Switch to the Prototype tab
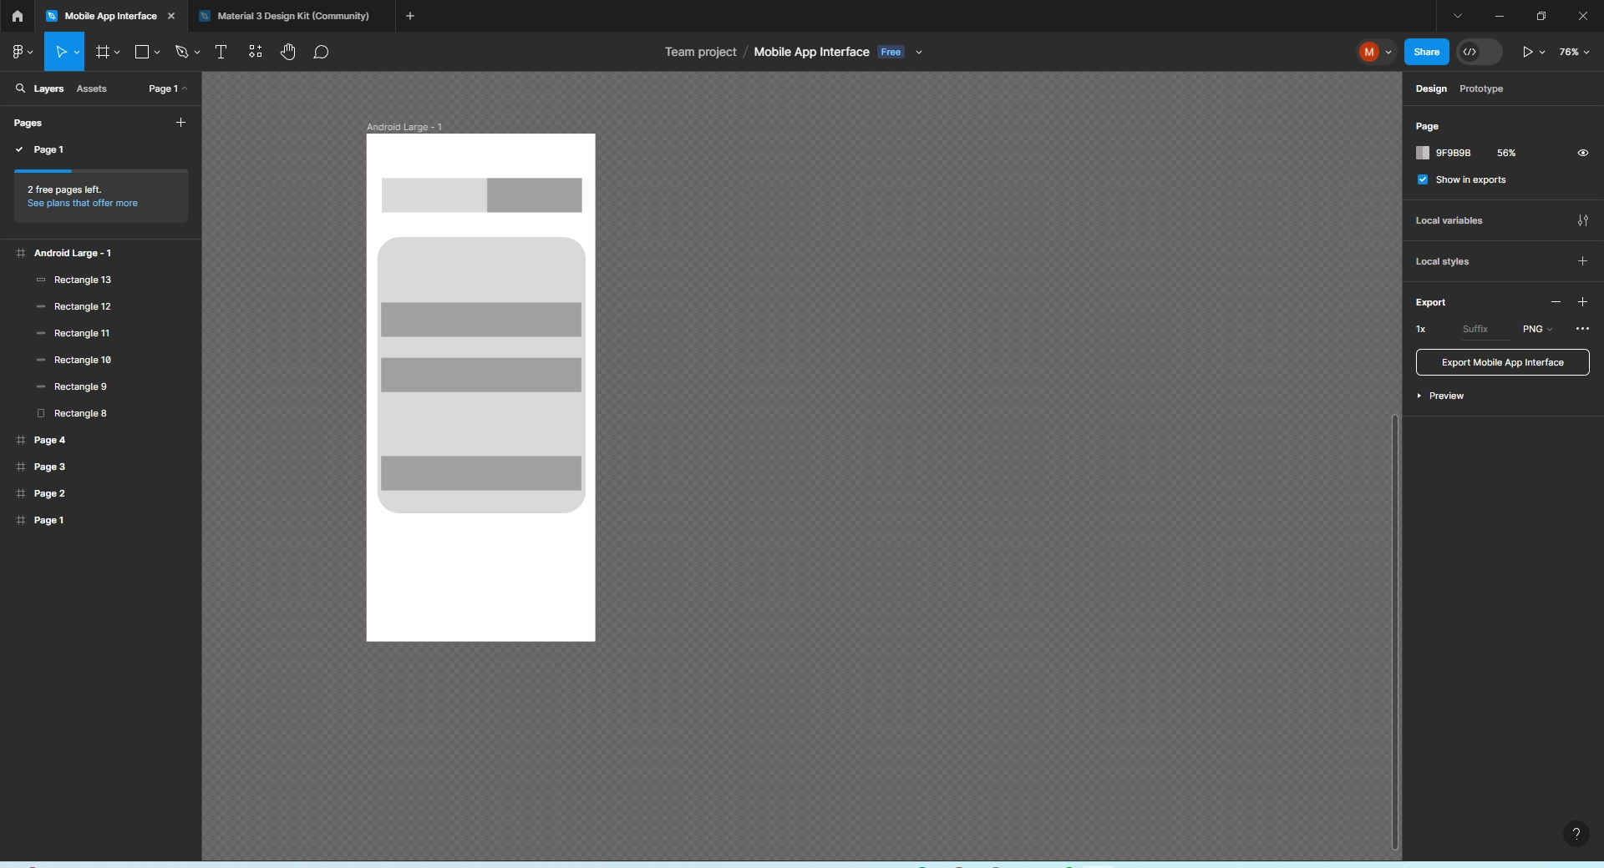Viewport: 1604px width, 868px height. click(x=1480, y=88)
